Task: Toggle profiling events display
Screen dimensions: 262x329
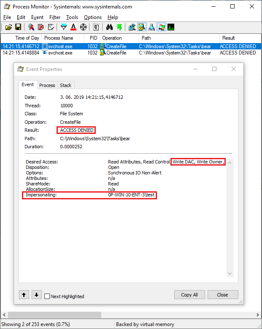Action: pos(171,27)
